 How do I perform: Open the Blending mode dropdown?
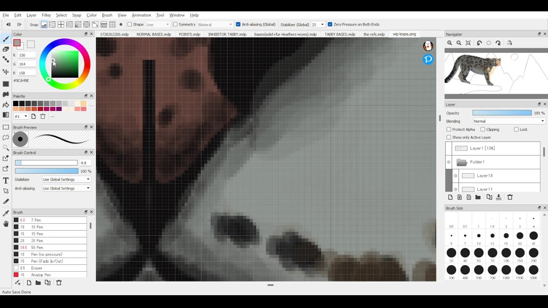509,121
